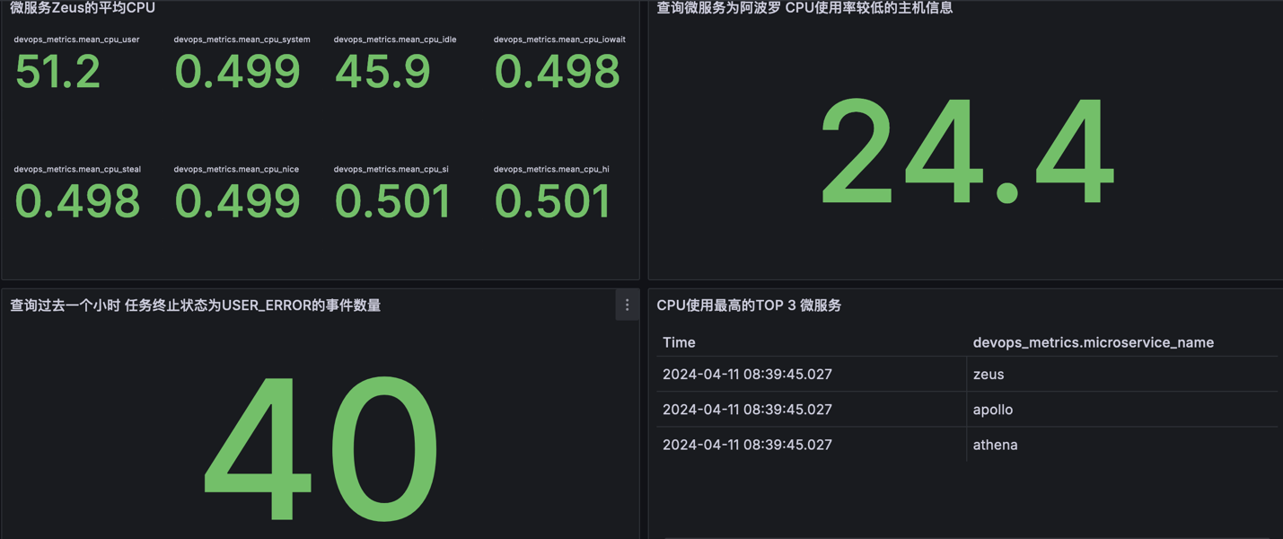Screen dimensions: 1283x539
Task: Click the devops_metrics.mean_cpu_idle label
Action: point(395,40)
